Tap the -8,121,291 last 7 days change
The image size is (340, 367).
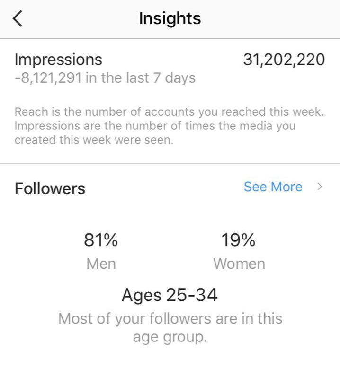pos(47,77)
